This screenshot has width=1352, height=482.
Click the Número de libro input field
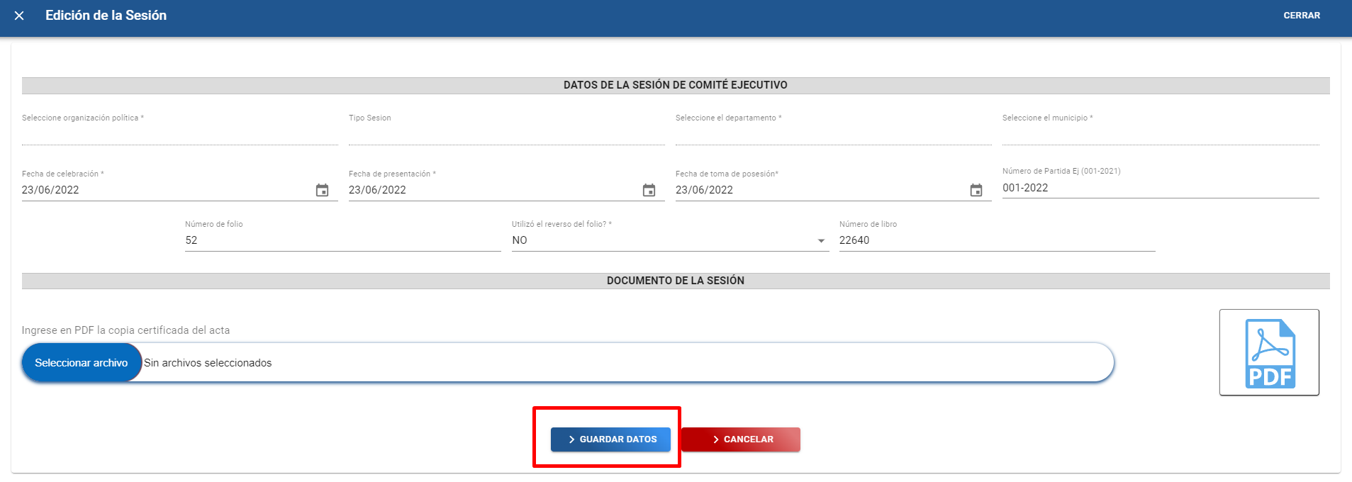point(996,240)
